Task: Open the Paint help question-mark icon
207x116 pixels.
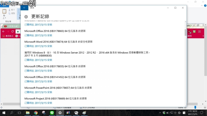Action: 205,5
